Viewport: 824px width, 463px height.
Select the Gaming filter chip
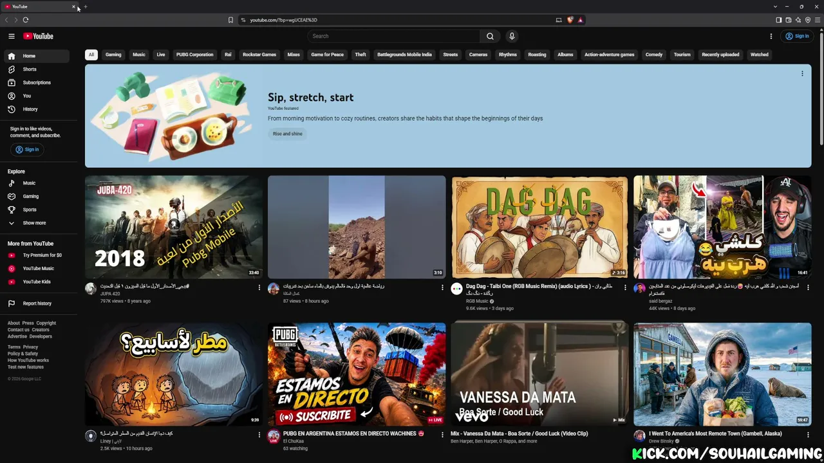point(113,55)
